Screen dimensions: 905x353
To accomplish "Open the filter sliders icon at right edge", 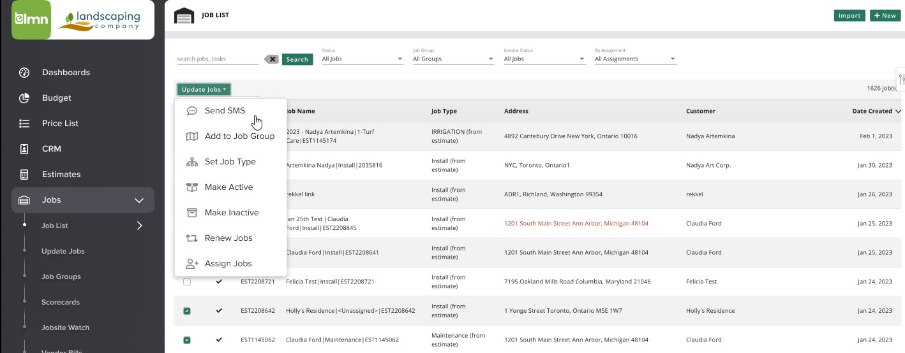I will pyautogui.click(x=901, y=80).
